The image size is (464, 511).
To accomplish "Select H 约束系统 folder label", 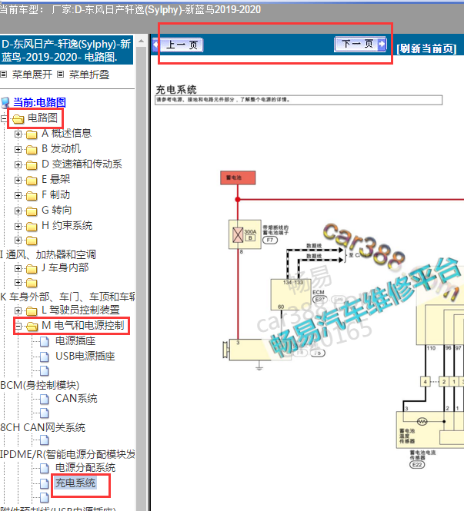I will [67, 225].
